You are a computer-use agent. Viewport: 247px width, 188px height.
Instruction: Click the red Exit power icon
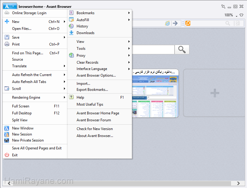tap(7, 155)
